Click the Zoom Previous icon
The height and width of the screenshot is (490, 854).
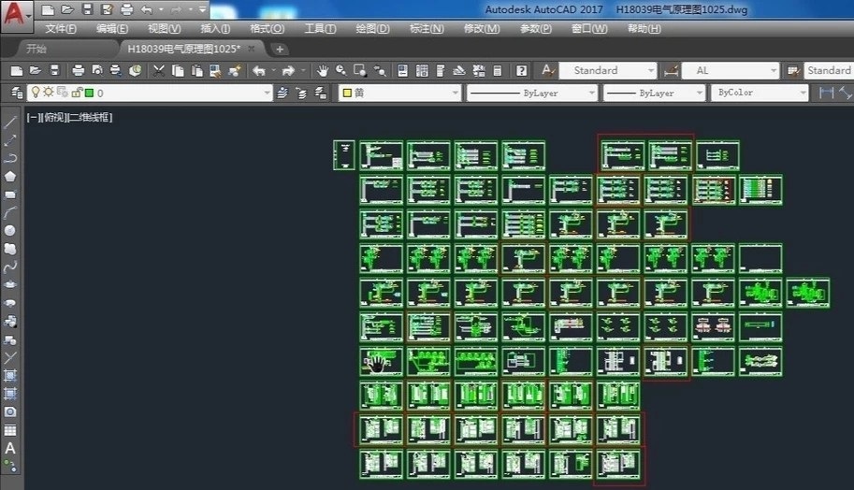(x=380, y=70)
